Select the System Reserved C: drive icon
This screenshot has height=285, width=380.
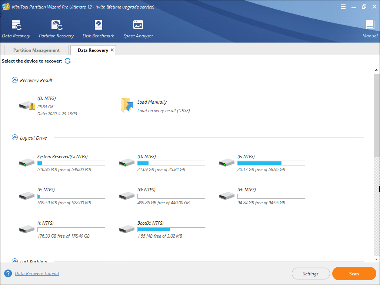(x=27, y=162)
